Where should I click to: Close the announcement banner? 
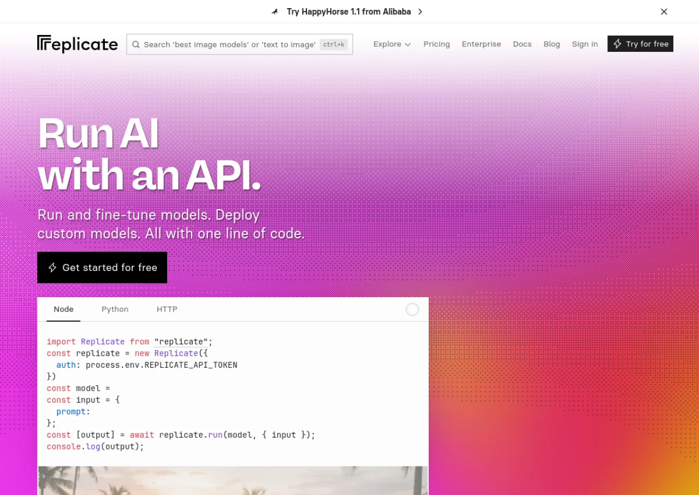pos(664,11)
